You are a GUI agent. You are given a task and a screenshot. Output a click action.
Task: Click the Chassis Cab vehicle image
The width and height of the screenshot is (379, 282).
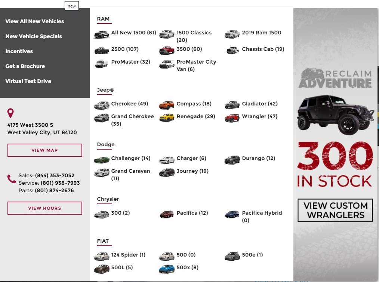pos(232,50)
